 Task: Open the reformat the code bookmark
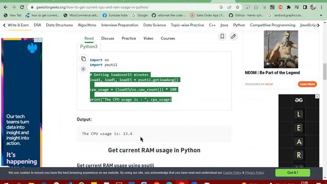pos(169,15)
